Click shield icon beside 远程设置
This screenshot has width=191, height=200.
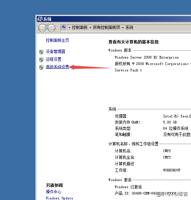click(41, 60)
